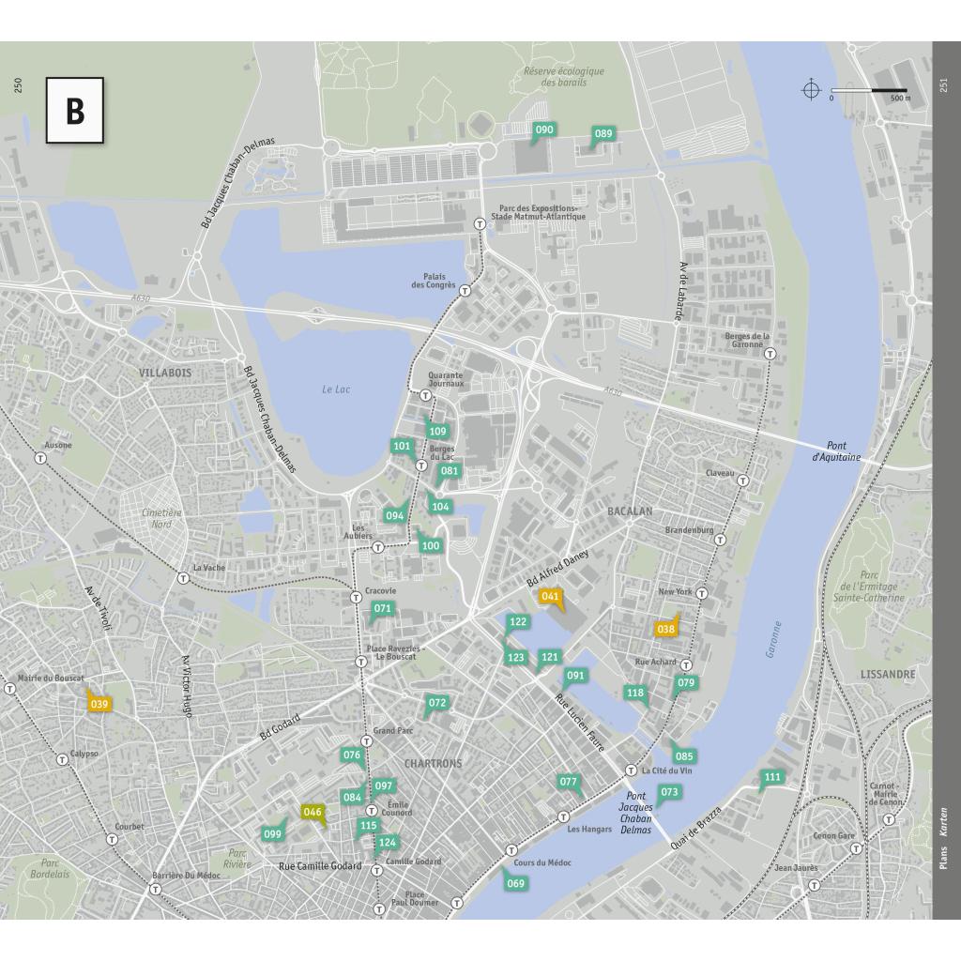Click the Pont d'Aquitaine label
This screenshot has height=961, width=961.
(835, 451)
